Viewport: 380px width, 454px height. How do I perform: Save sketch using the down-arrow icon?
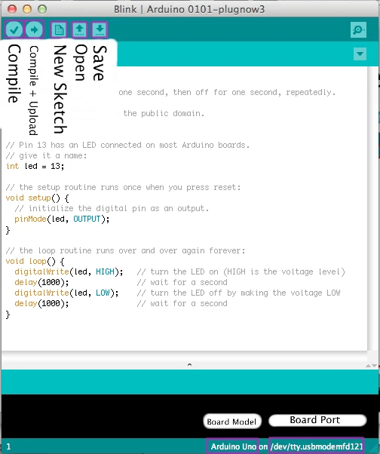pos(100,29)
